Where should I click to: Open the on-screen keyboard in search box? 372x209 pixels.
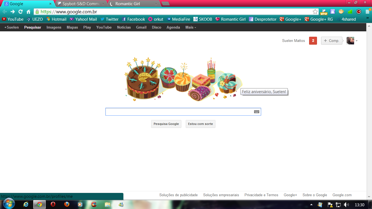click(257, 112)
